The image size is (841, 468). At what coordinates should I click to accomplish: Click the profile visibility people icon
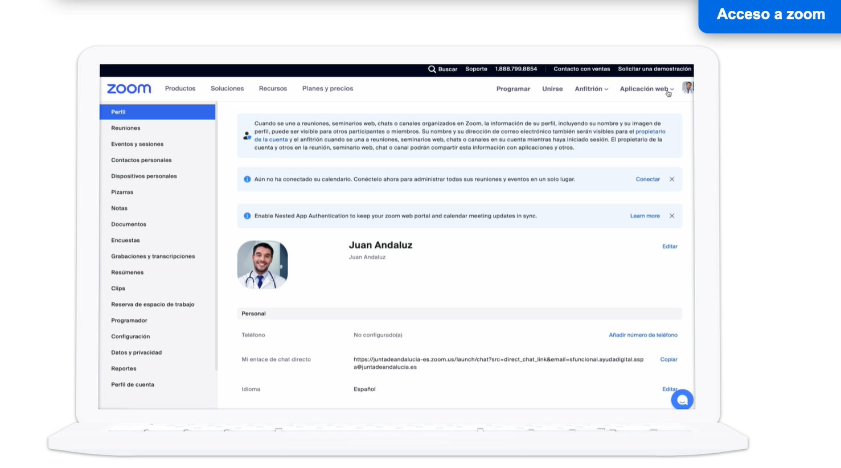tap(247, 136)
